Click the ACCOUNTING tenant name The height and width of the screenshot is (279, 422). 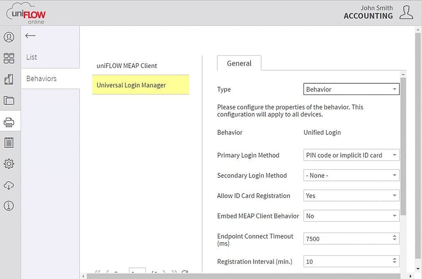coord(368,16)
